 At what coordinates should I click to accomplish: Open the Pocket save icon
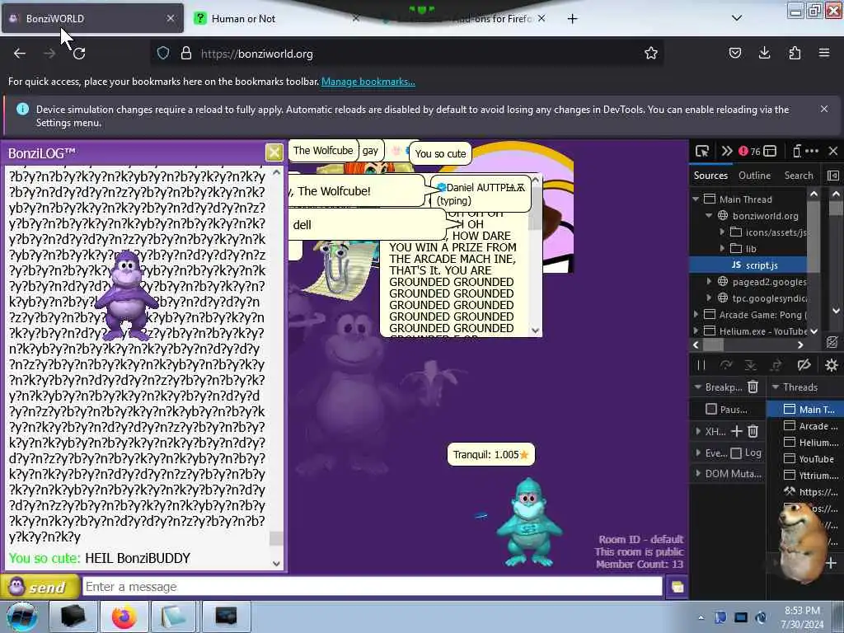tap(734, 54)
